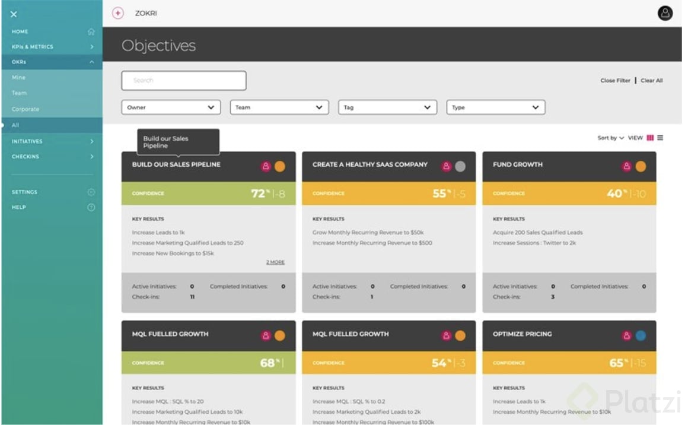Image resolution: width=688 pixels, height=425 pixels.
Task: Close the sidebar with the X icon
Action: (14, 14)
